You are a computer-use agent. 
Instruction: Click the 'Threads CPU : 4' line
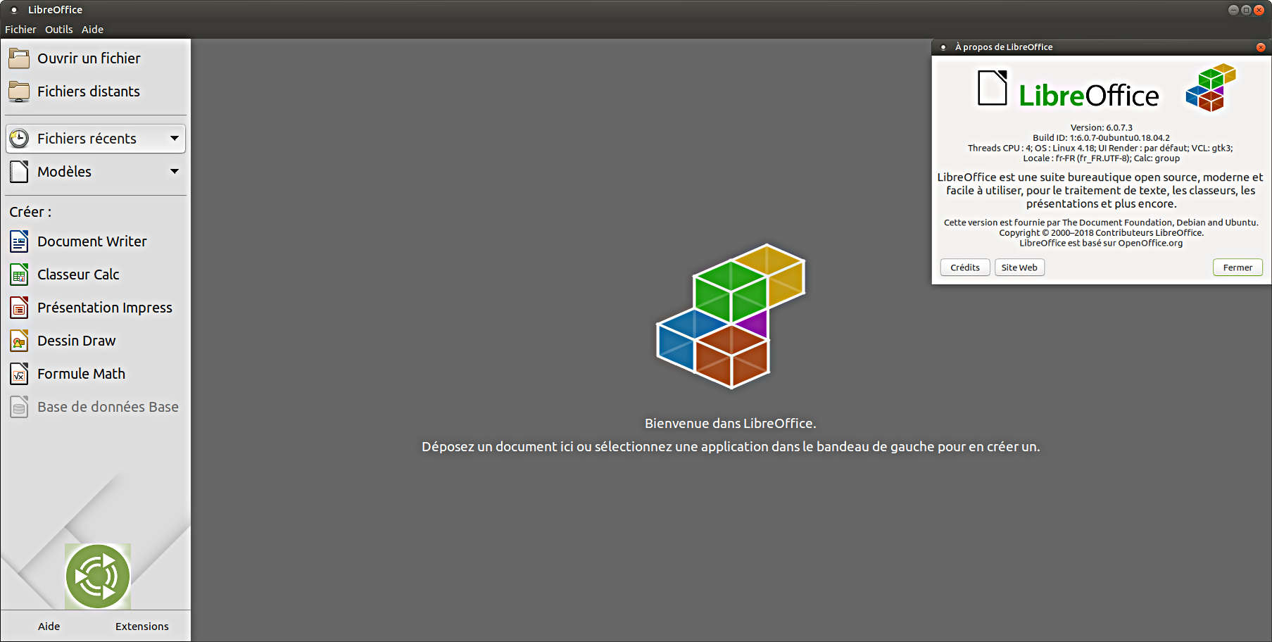1100,149
